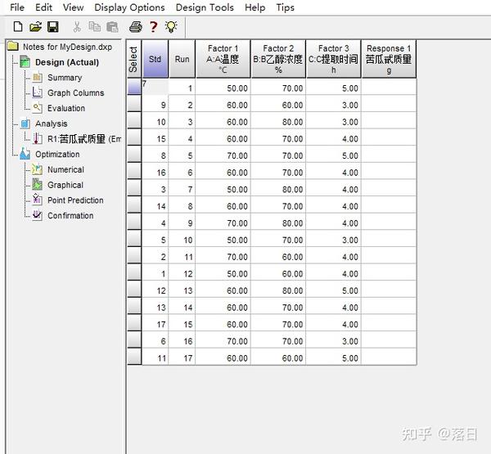This screenshot has width=491, height=454.
Task: Click the Open file folder icon
Action: tap(35, 27)
